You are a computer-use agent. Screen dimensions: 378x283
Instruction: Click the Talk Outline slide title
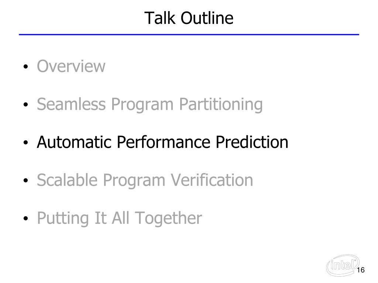(x=189, y=18)
